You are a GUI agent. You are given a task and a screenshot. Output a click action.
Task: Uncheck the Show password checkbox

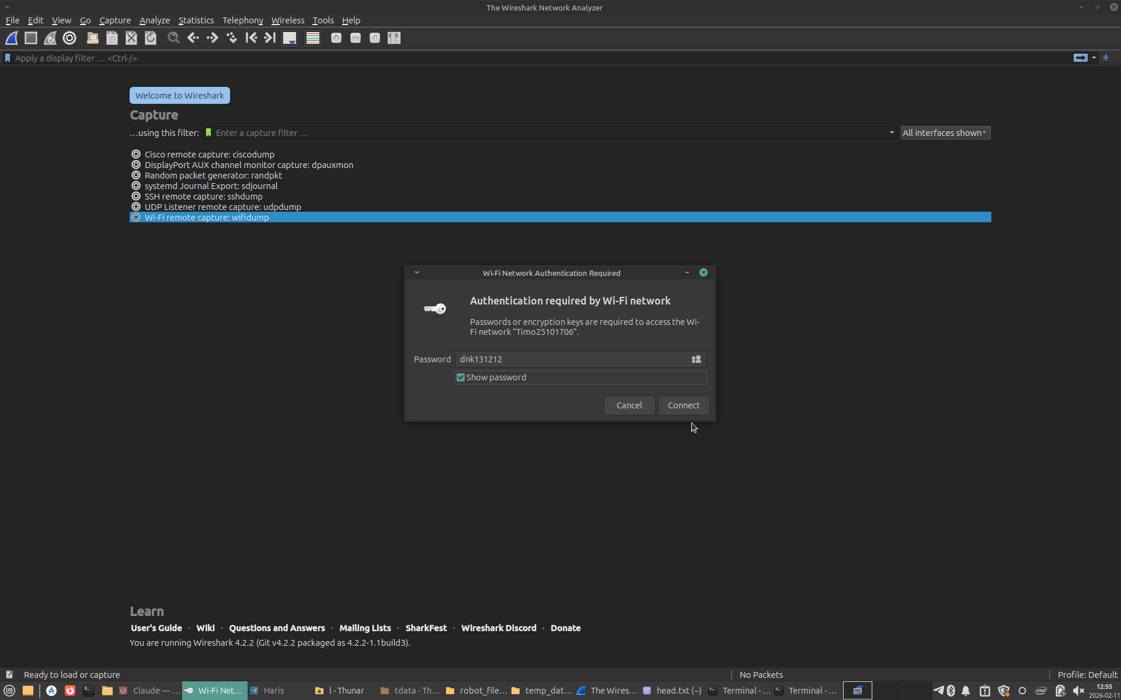[461, 377]
